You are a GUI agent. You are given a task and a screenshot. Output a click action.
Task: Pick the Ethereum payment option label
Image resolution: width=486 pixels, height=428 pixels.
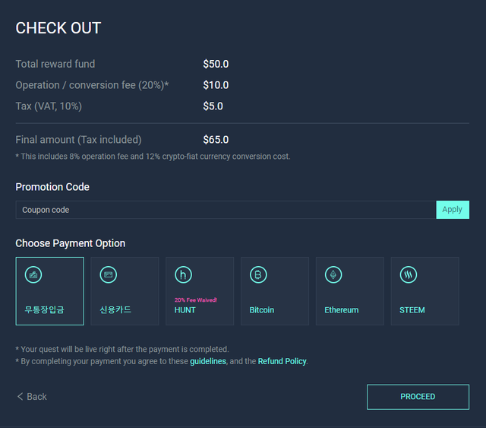(x=341, y=310)
